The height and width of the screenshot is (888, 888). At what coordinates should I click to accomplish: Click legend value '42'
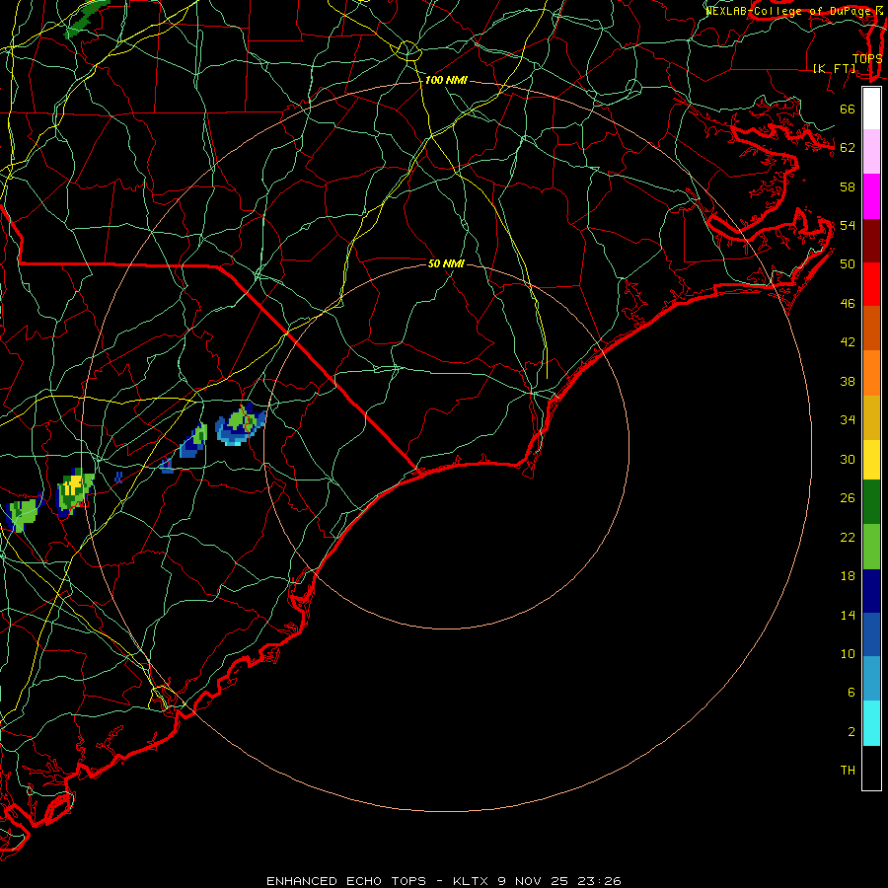click(848, 342)
